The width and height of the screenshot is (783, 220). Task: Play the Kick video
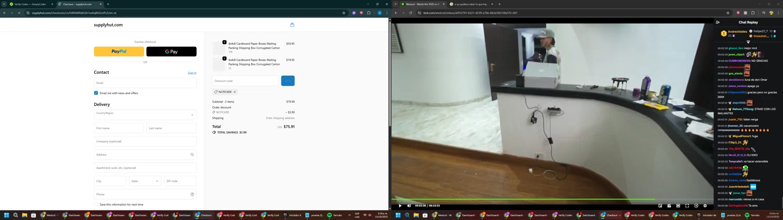tap(400, 206)
